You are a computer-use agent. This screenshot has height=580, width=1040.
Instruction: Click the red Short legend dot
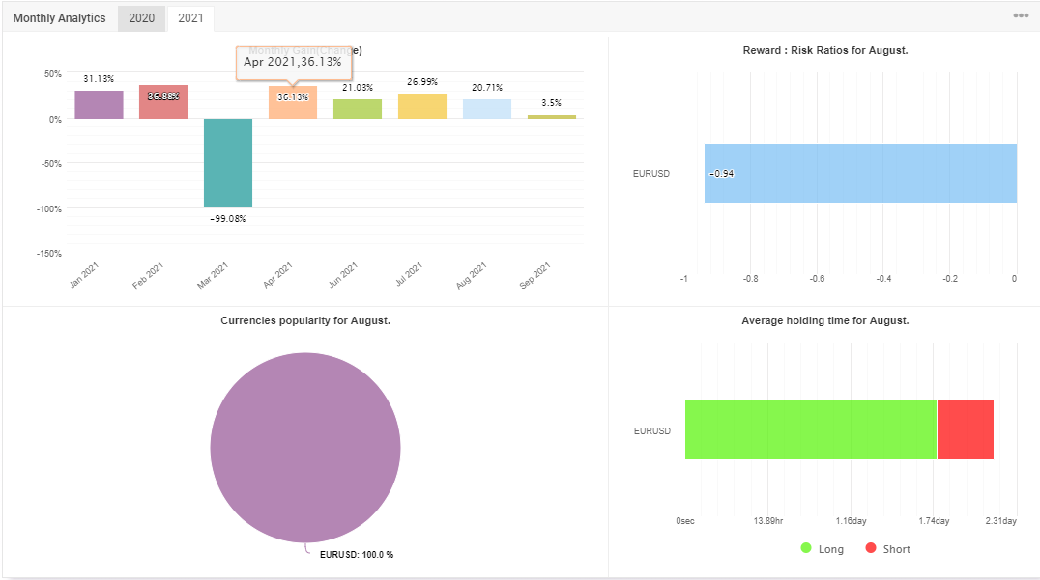(x=871, y=548)
